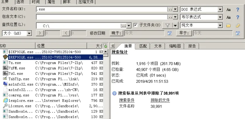This screenshot has height=119, width=245.
Task: Open calendar picker for 晚于 date
Action: click(170, 33)
